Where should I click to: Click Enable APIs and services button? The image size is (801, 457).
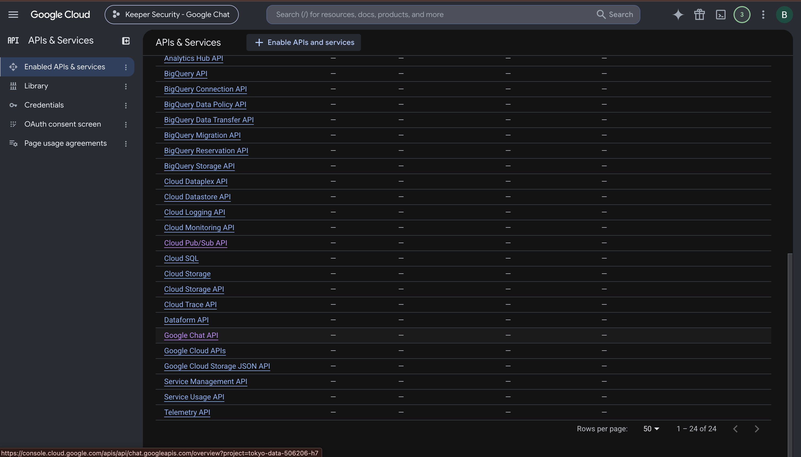click(x=304, y=42)
